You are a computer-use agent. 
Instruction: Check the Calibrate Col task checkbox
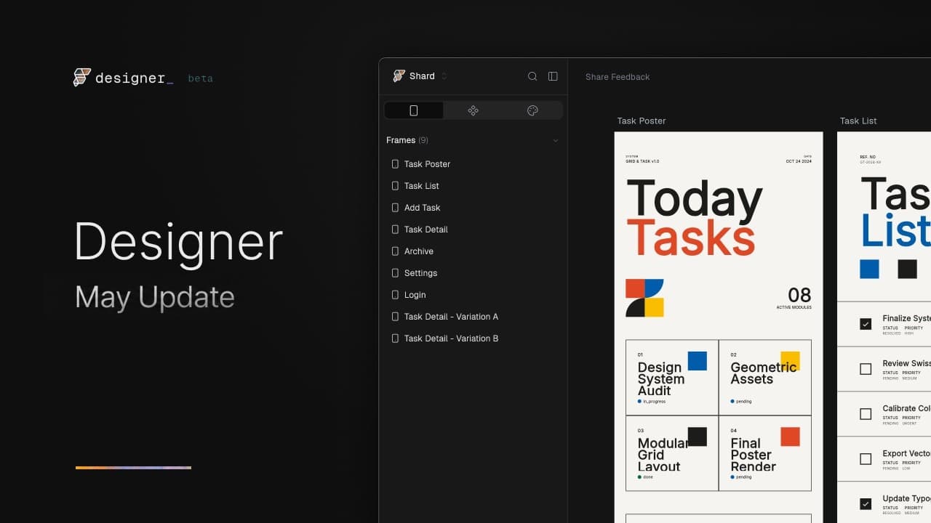click(x=866, y=414)
